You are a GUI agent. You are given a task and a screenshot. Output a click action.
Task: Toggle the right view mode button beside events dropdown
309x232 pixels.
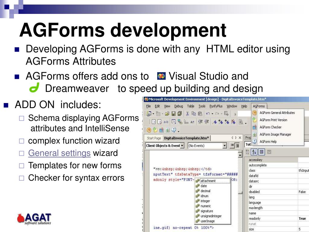(x=237, y=146)
